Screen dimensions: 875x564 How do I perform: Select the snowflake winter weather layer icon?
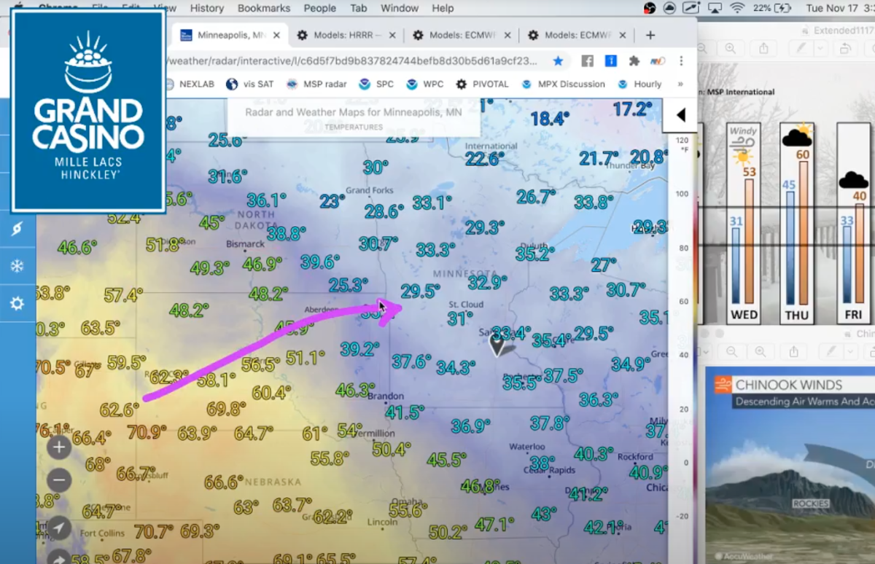click(16, 265)
